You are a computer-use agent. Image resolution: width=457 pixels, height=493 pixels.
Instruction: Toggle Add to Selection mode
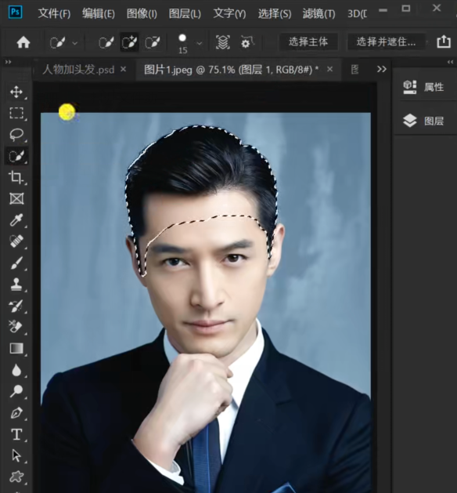(x=129, y=42)
